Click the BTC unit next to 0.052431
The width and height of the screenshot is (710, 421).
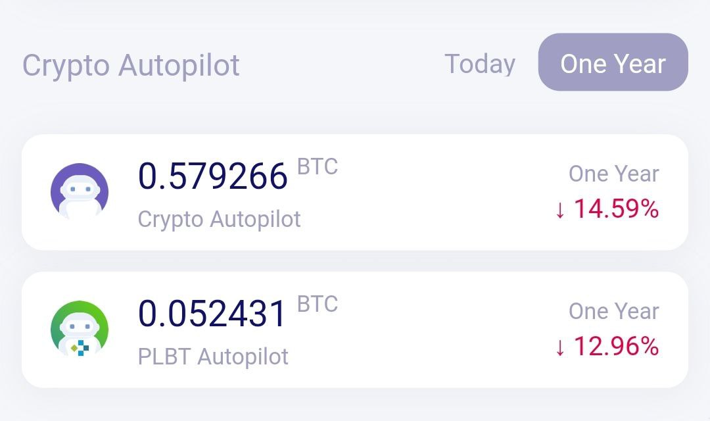pyautogui.click(x=318, y=304)
